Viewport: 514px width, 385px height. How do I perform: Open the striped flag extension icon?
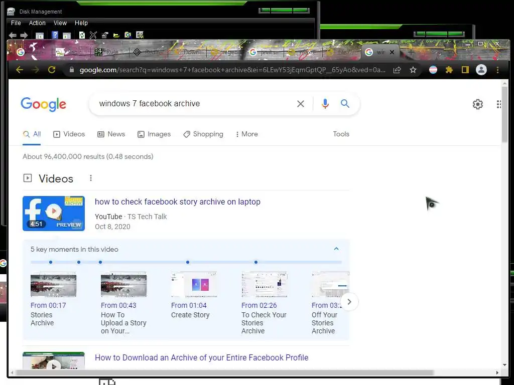click(433, 70)
